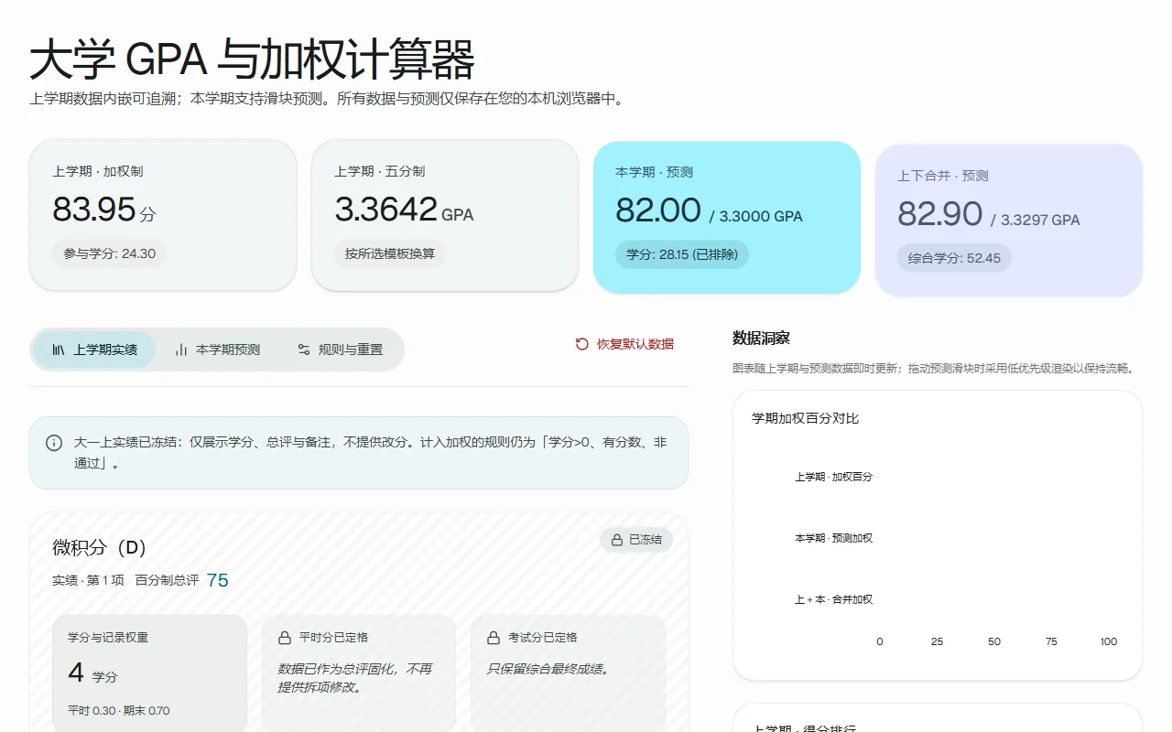Click the 50 tick on the chart axis

click(x=994, y=641)
